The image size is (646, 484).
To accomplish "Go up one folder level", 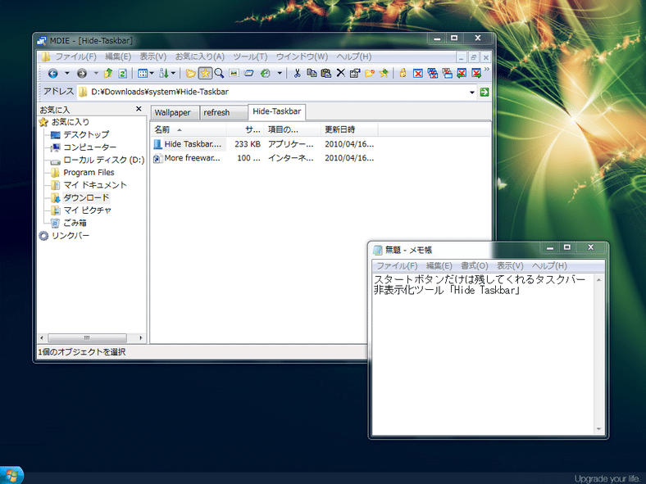I will pyautogui.click(x=108, y=73).
